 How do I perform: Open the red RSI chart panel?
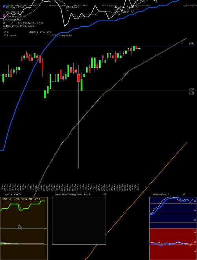(173, 244)
